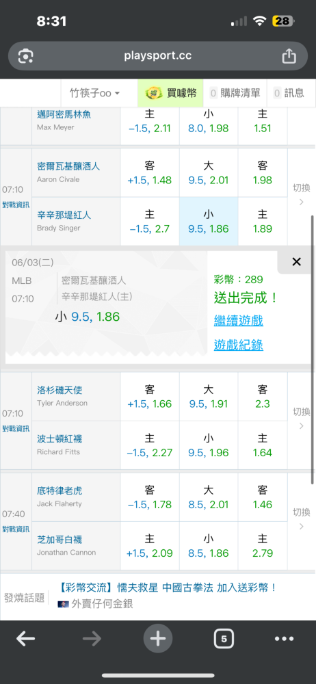Select Tigers 客 –1.5, 1.78 spread

(x=150, y=497)
